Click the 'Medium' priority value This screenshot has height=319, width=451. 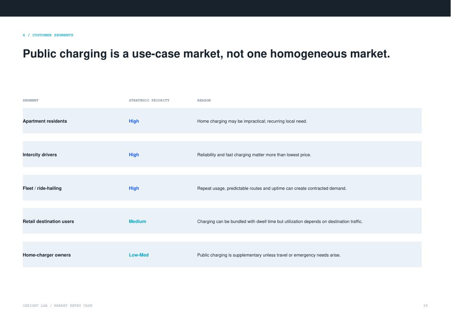point(138,221)
